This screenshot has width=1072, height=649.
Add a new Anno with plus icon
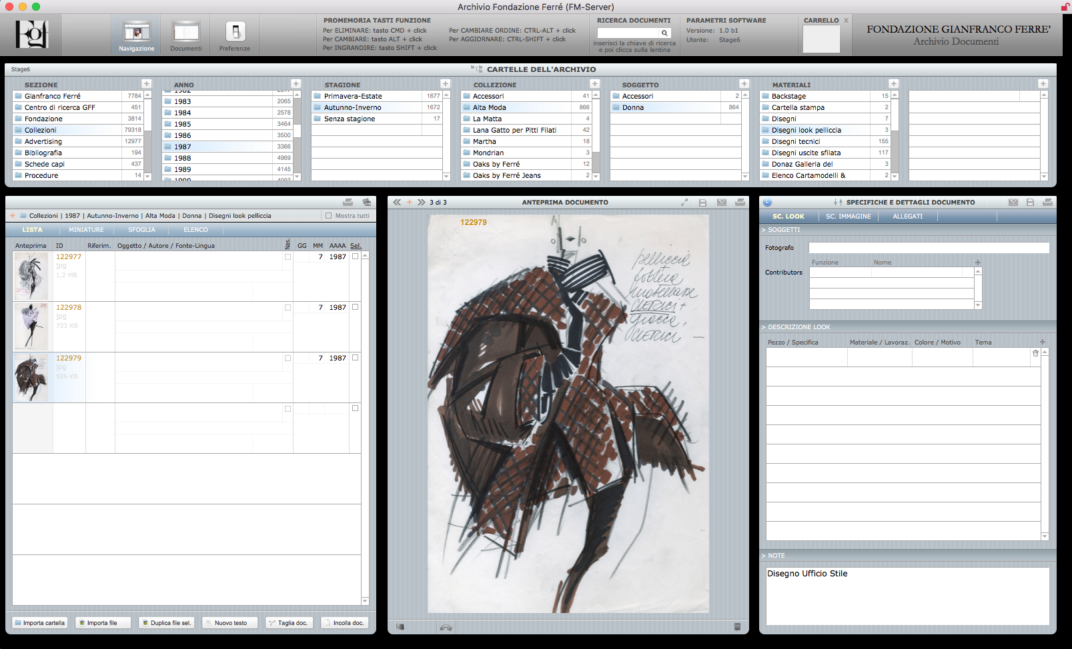coord(296,83)
